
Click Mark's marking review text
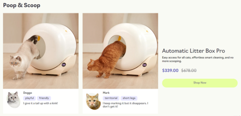point(126,105)
